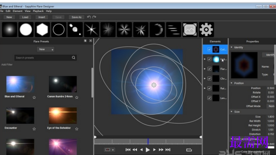276x155 pixels.
Task: Open the Element menu
Action: point(17,11)
